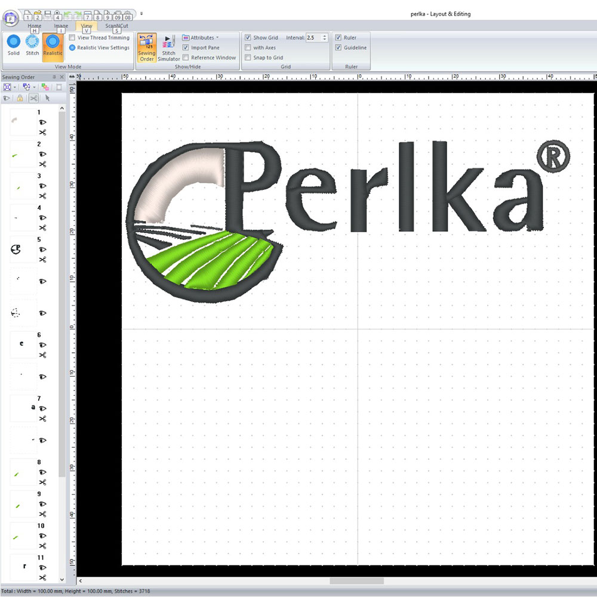Toggle scissors trim for sewing item 7
This screenshot has width=597, height=597.
click(x=42, y=419)
